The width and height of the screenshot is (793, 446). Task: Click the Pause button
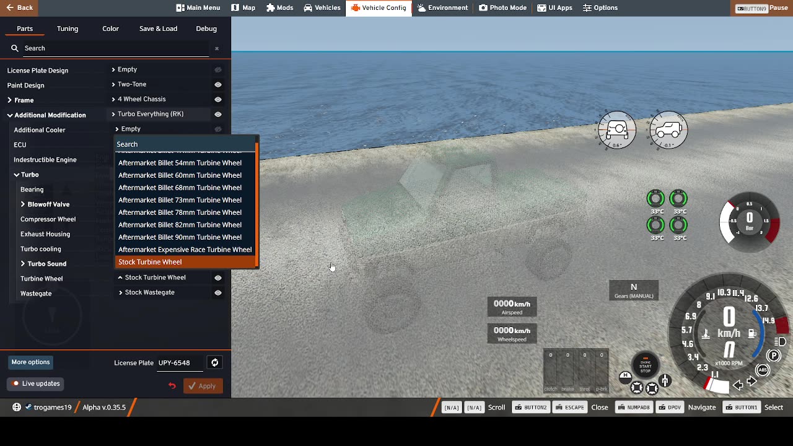(761, 8)
